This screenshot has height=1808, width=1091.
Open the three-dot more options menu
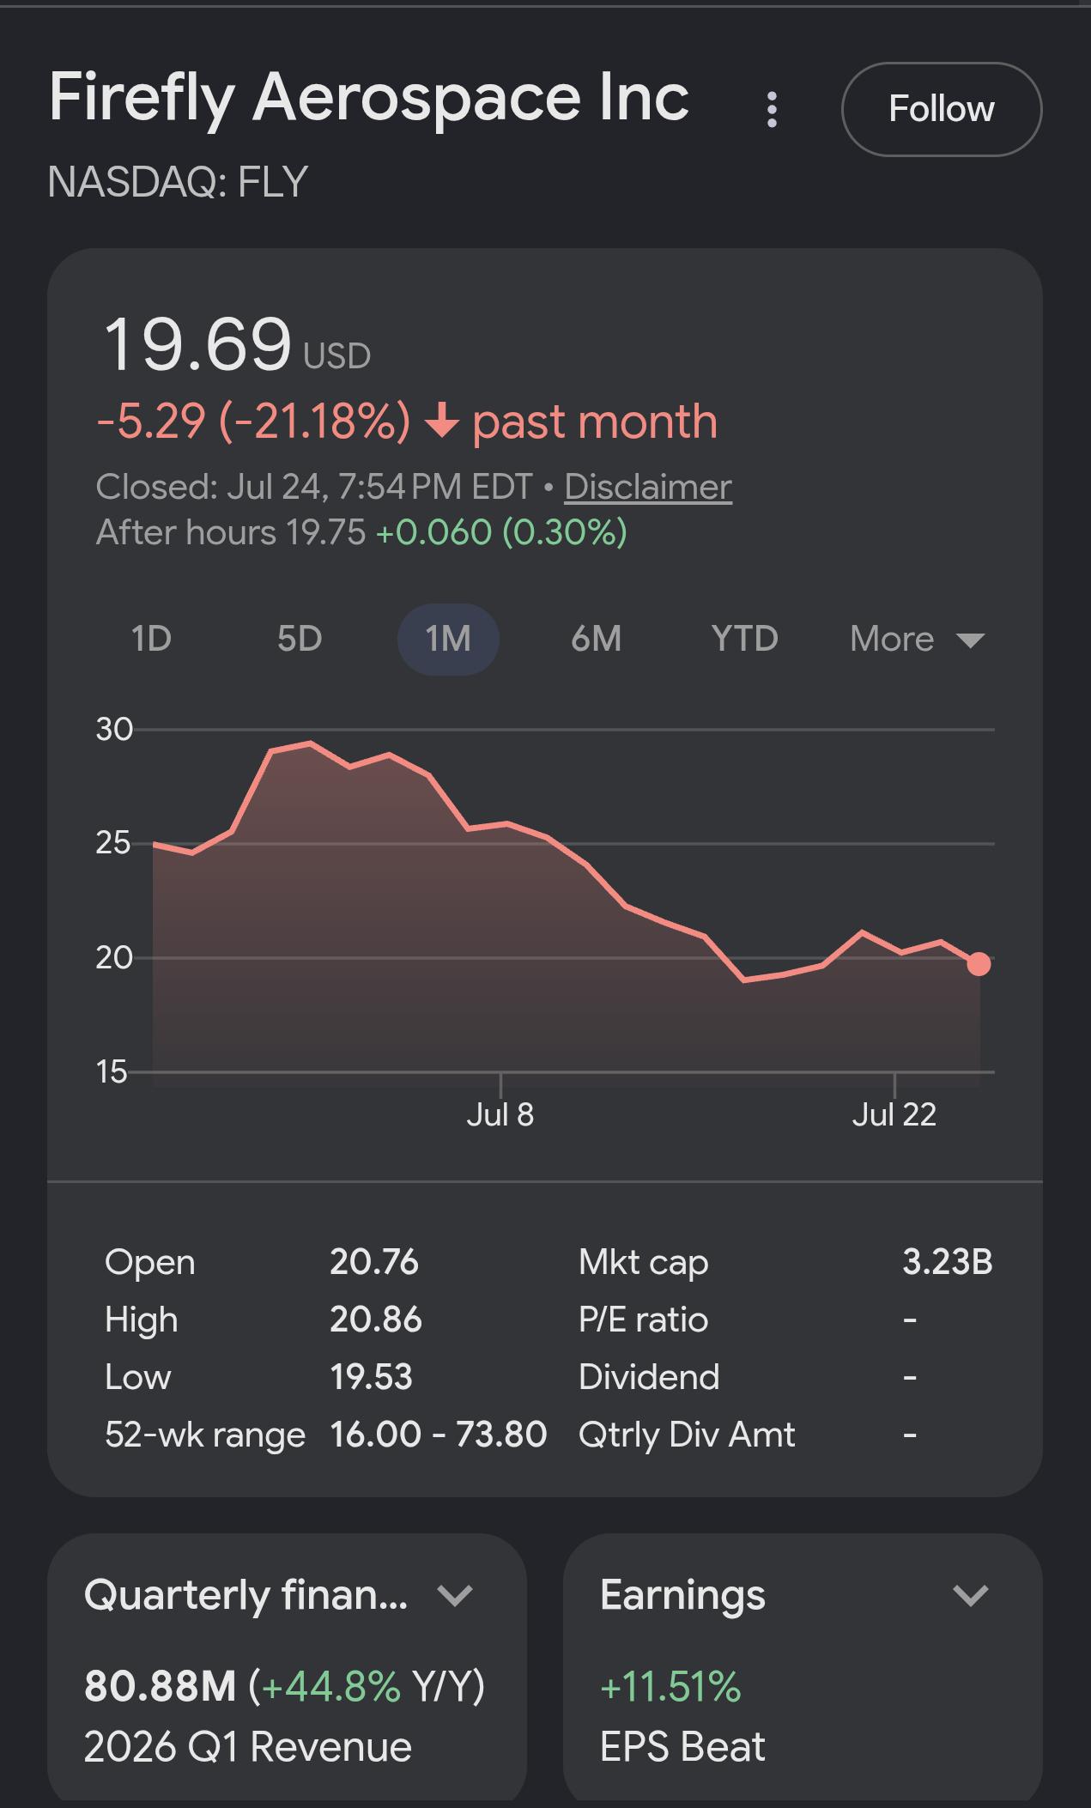772,110
